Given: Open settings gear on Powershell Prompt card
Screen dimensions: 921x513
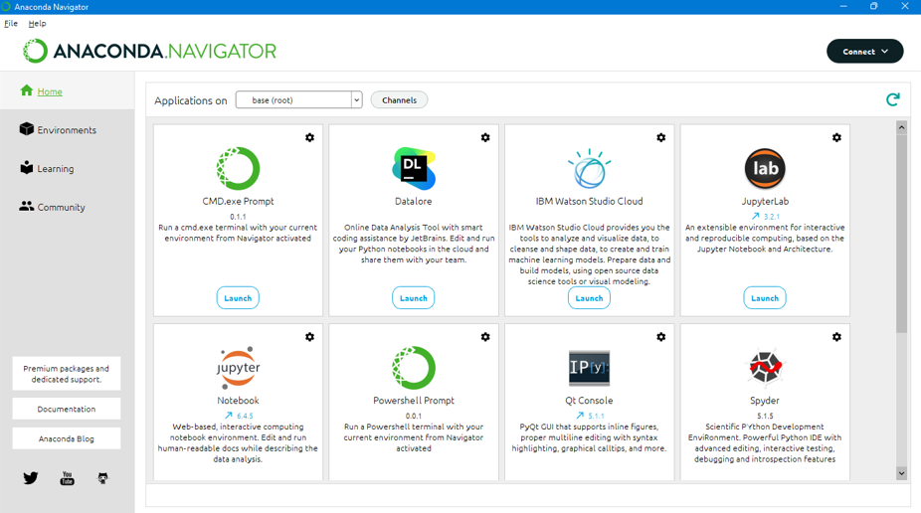Looking at the screenshot, I should pyautogui.click(x=485, y=337).
